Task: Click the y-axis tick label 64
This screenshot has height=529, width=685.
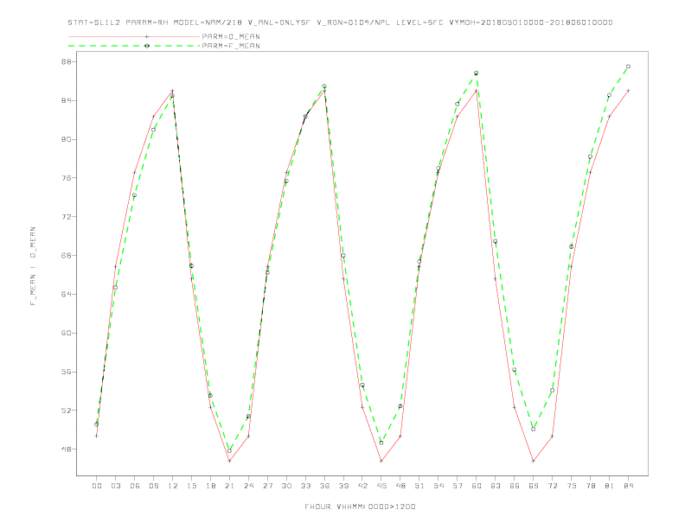Action: click(67, 294)
